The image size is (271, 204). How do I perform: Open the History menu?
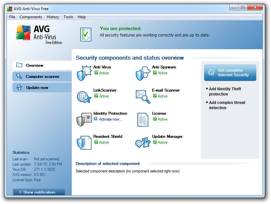click(53, 17)
